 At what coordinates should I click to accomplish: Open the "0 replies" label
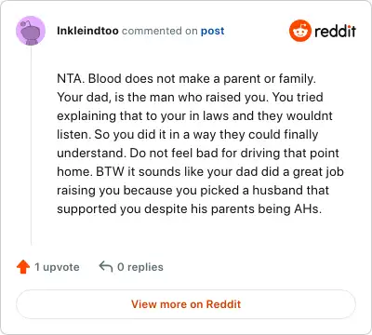(140, 267)
